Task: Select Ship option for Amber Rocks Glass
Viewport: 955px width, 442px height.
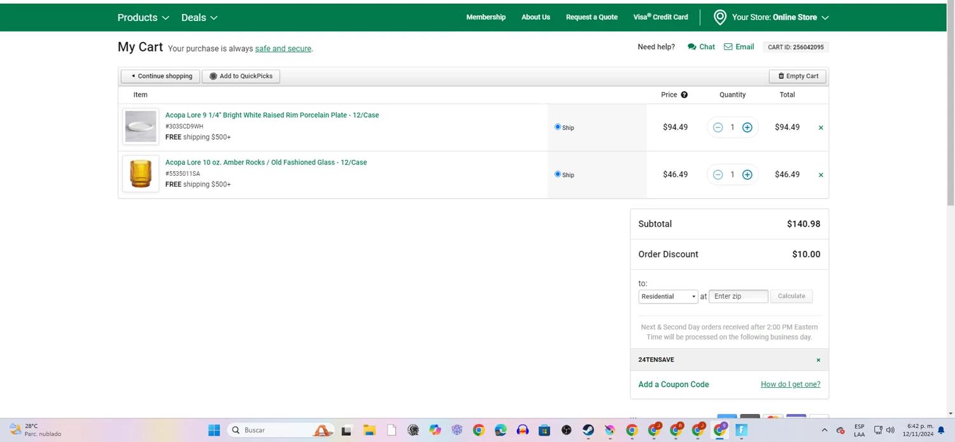Action: click(558, 174)
